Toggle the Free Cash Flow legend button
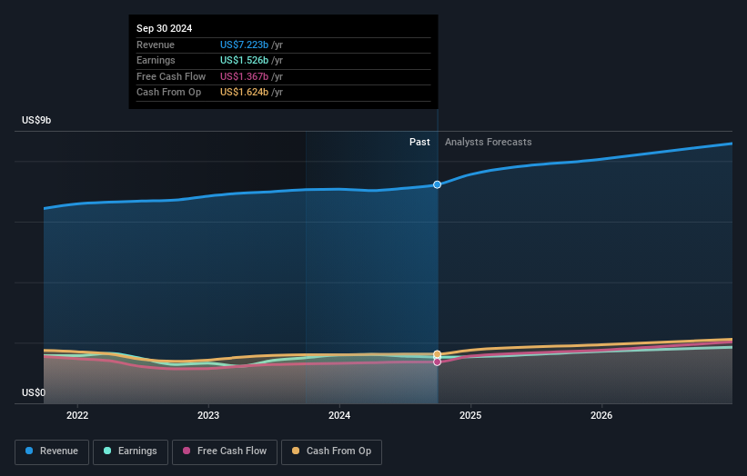This screenshot has width=747, height=476. (225, 451)
